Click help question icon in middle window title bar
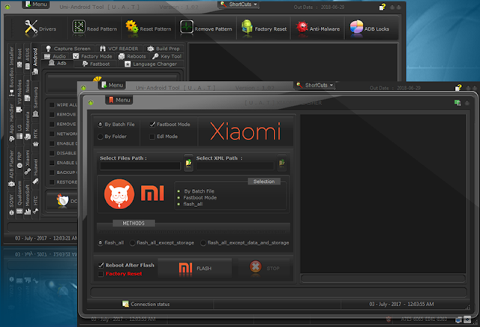 click(458, 88)
